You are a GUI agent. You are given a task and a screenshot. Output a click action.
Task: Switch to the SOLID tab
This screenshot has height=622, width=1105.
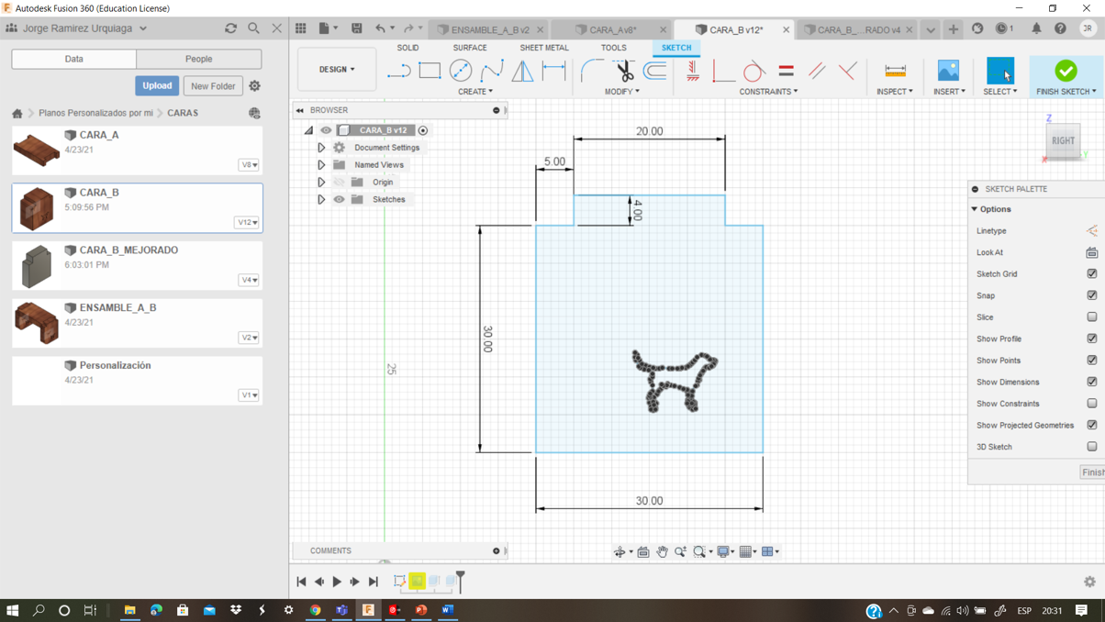(x=407, y=48)
